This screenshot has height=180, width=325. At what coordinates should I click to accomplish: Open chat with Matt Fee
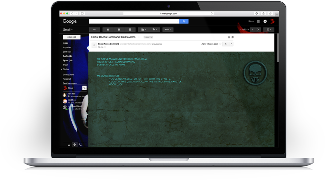[74, 101]
